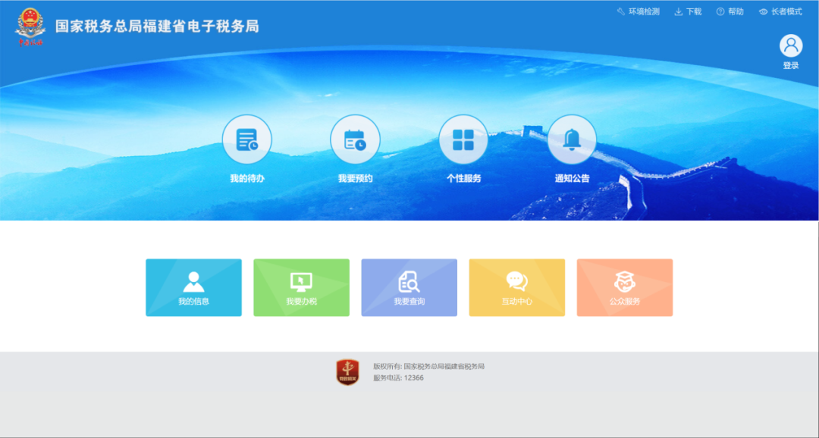The image size is (819, 438).
Task: Toggle 长者模式 elder mode
Action: coord(780,12)
